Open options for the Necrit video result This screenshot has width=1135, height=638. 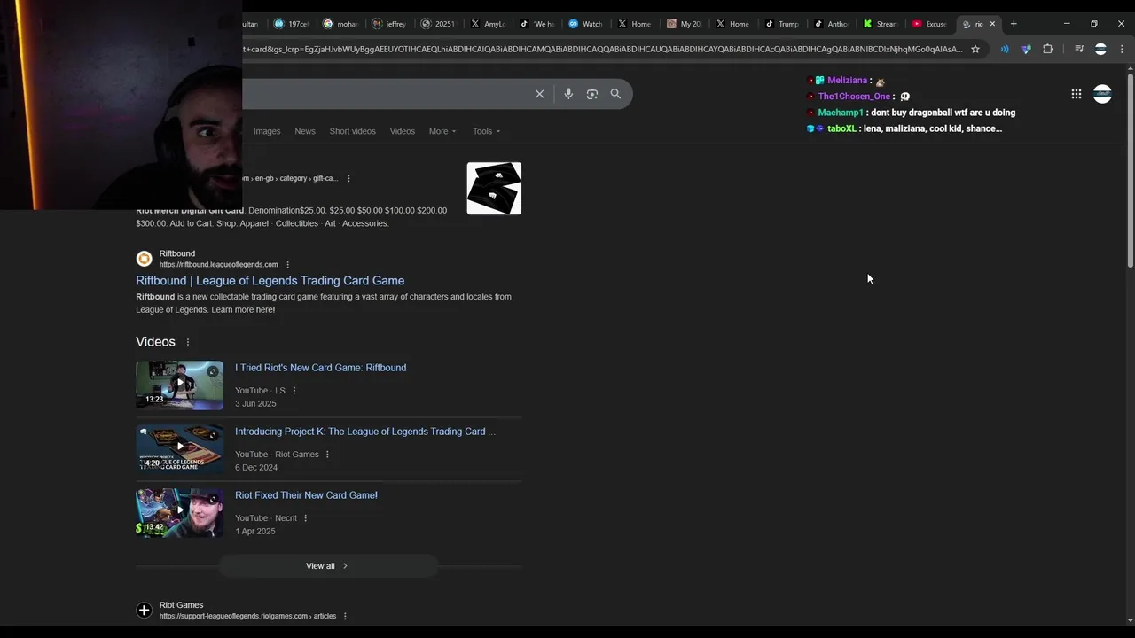[x=306, y=518]
